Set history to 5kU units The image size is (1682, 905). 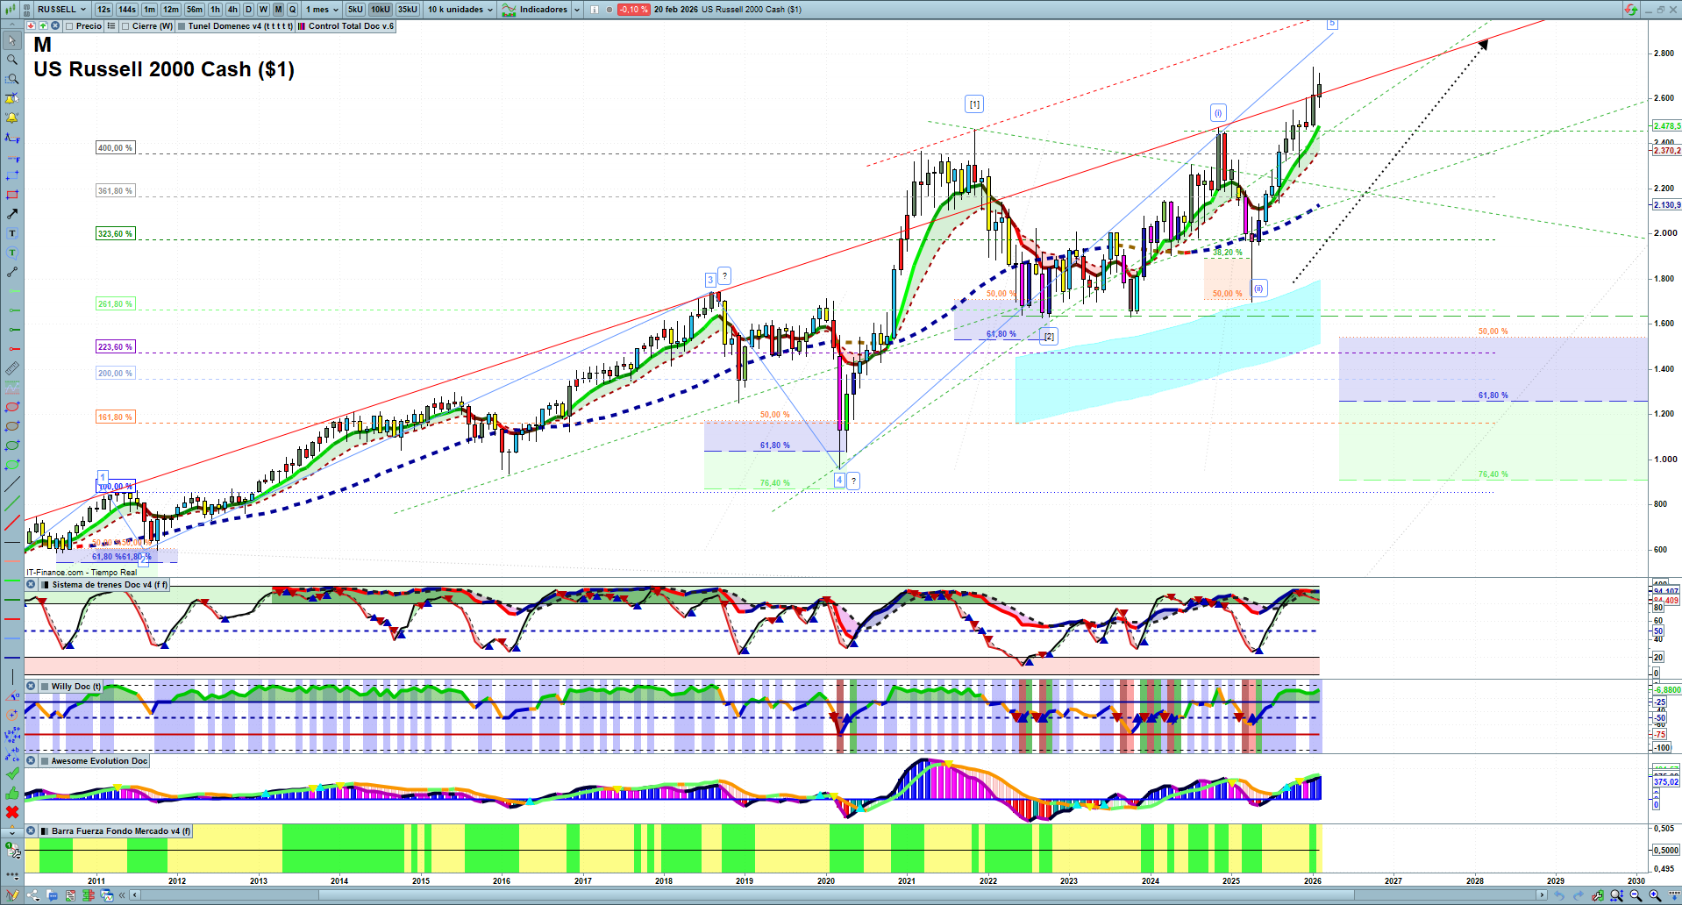tap(355, 10)
